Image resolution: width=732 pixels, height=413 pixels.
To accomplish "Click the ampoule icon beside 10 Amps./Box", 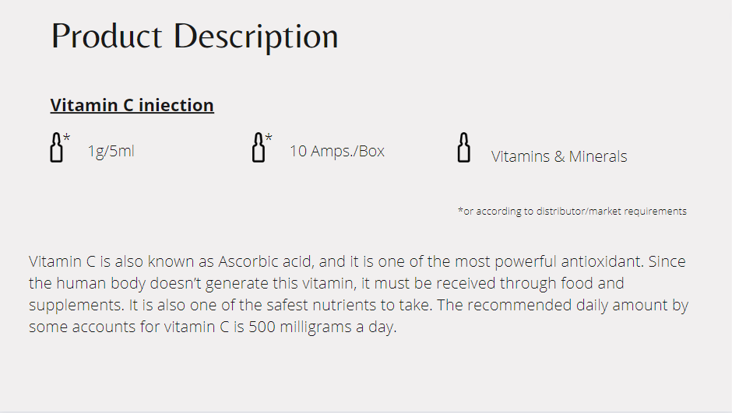I will coord(259,148).
